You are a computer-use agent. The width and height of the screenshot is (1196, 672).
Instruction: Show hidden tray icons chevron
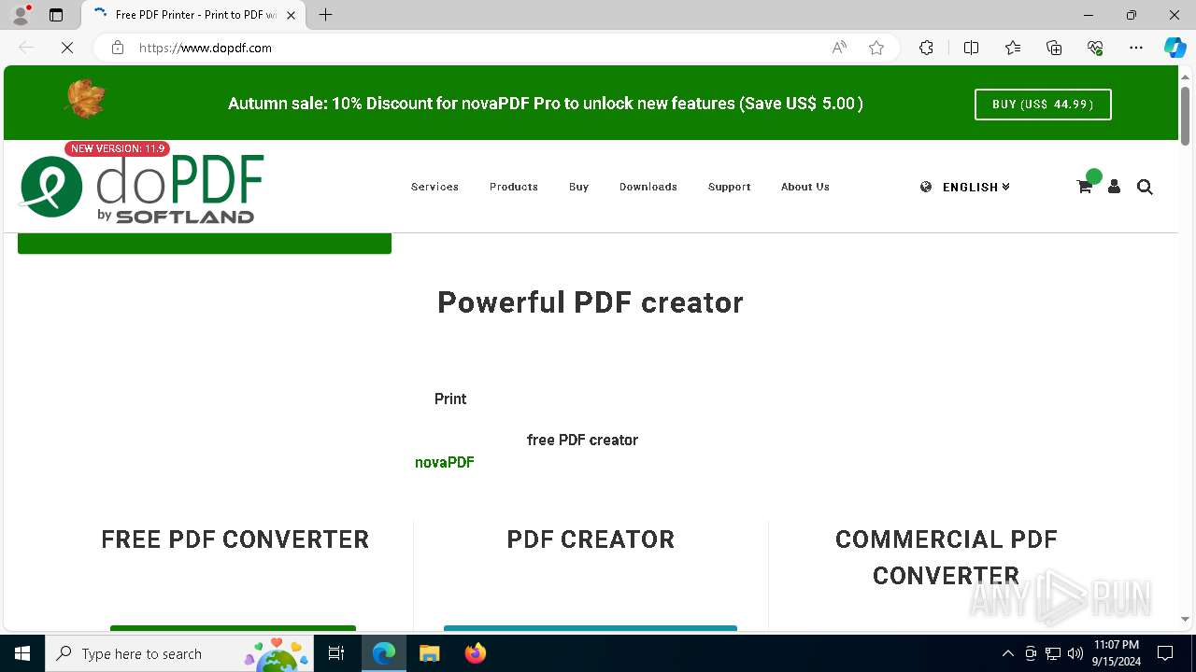1007,653
